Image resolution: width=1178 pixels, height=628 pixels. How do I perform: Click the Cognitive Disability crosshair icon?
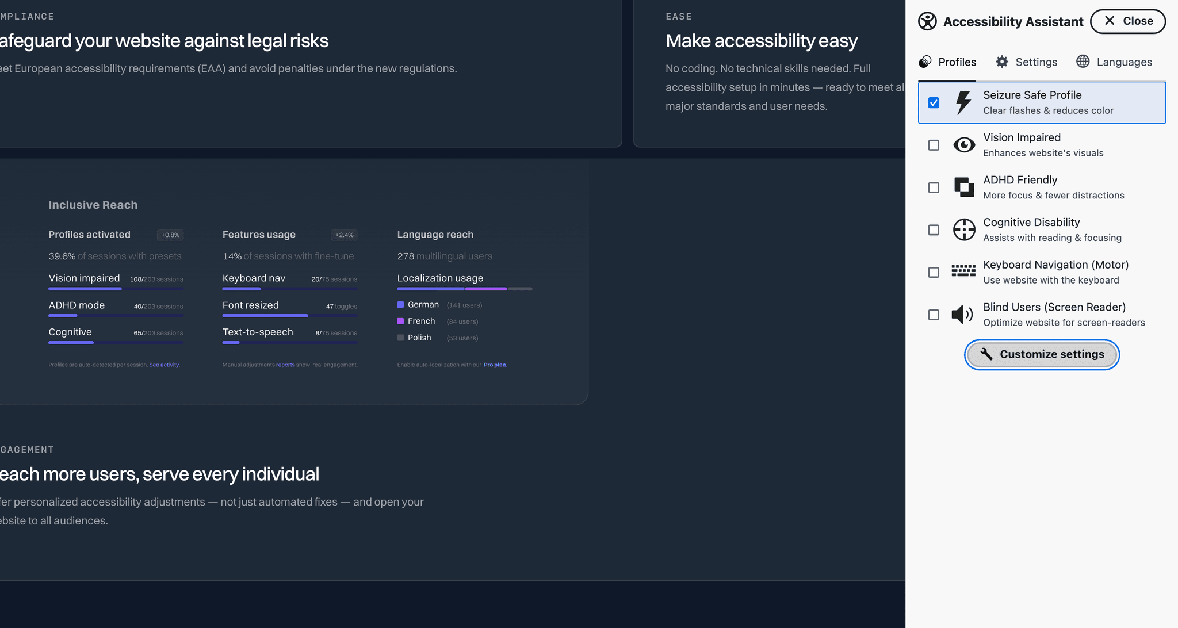click(x=963, y=229)
